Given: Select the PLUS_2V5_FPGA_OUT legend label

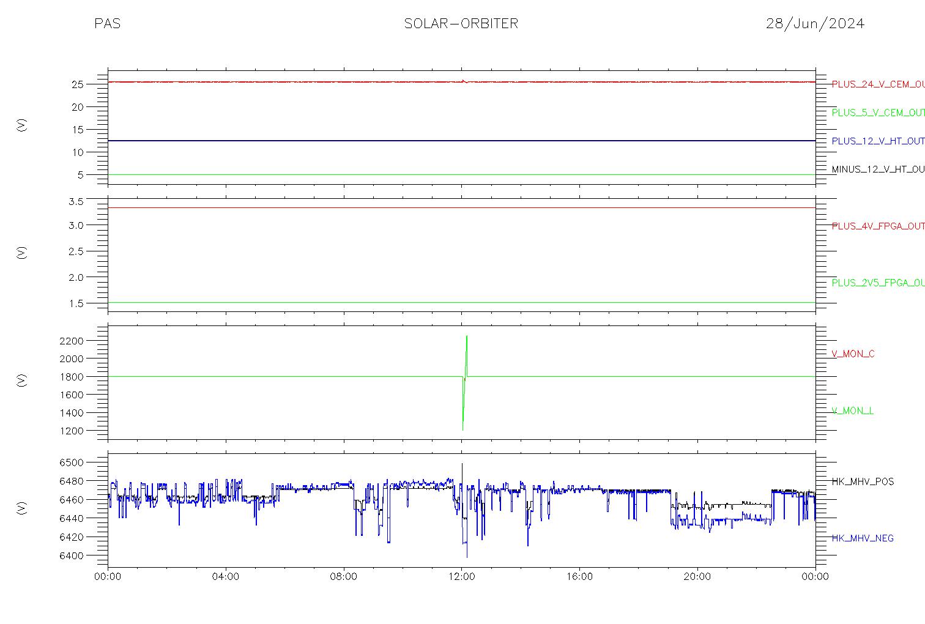Looking at the screenshot, I should (878, 283).
